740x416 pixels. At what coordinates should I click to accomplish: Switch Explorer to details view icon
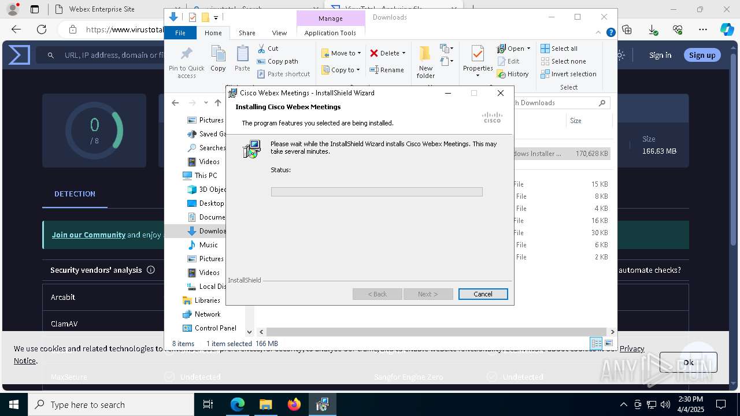click(x=596, y=343)
